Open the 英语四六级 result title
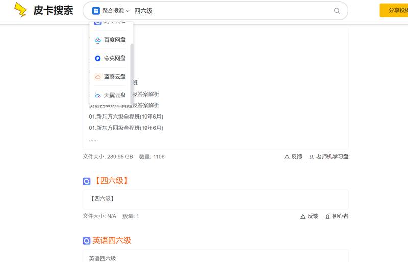 [112, 240]
